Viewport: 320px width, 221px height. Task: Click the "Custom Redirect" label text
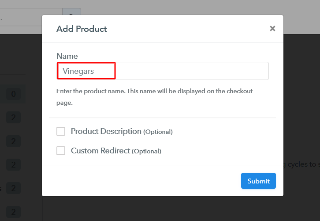point(100,151)
